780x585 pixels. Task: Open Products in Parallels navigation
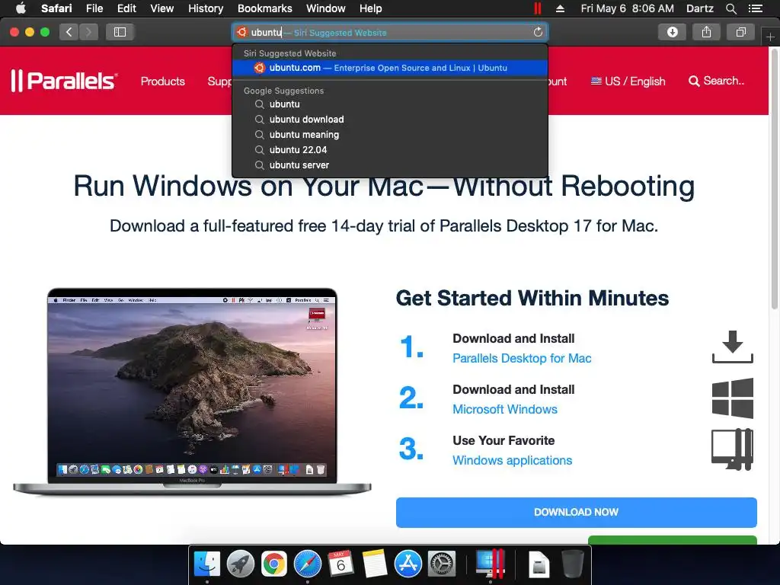click(x=163, y=81)
